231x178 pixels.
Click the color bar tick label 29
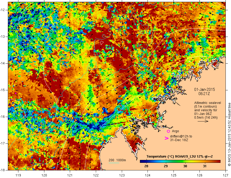[166, 166]
